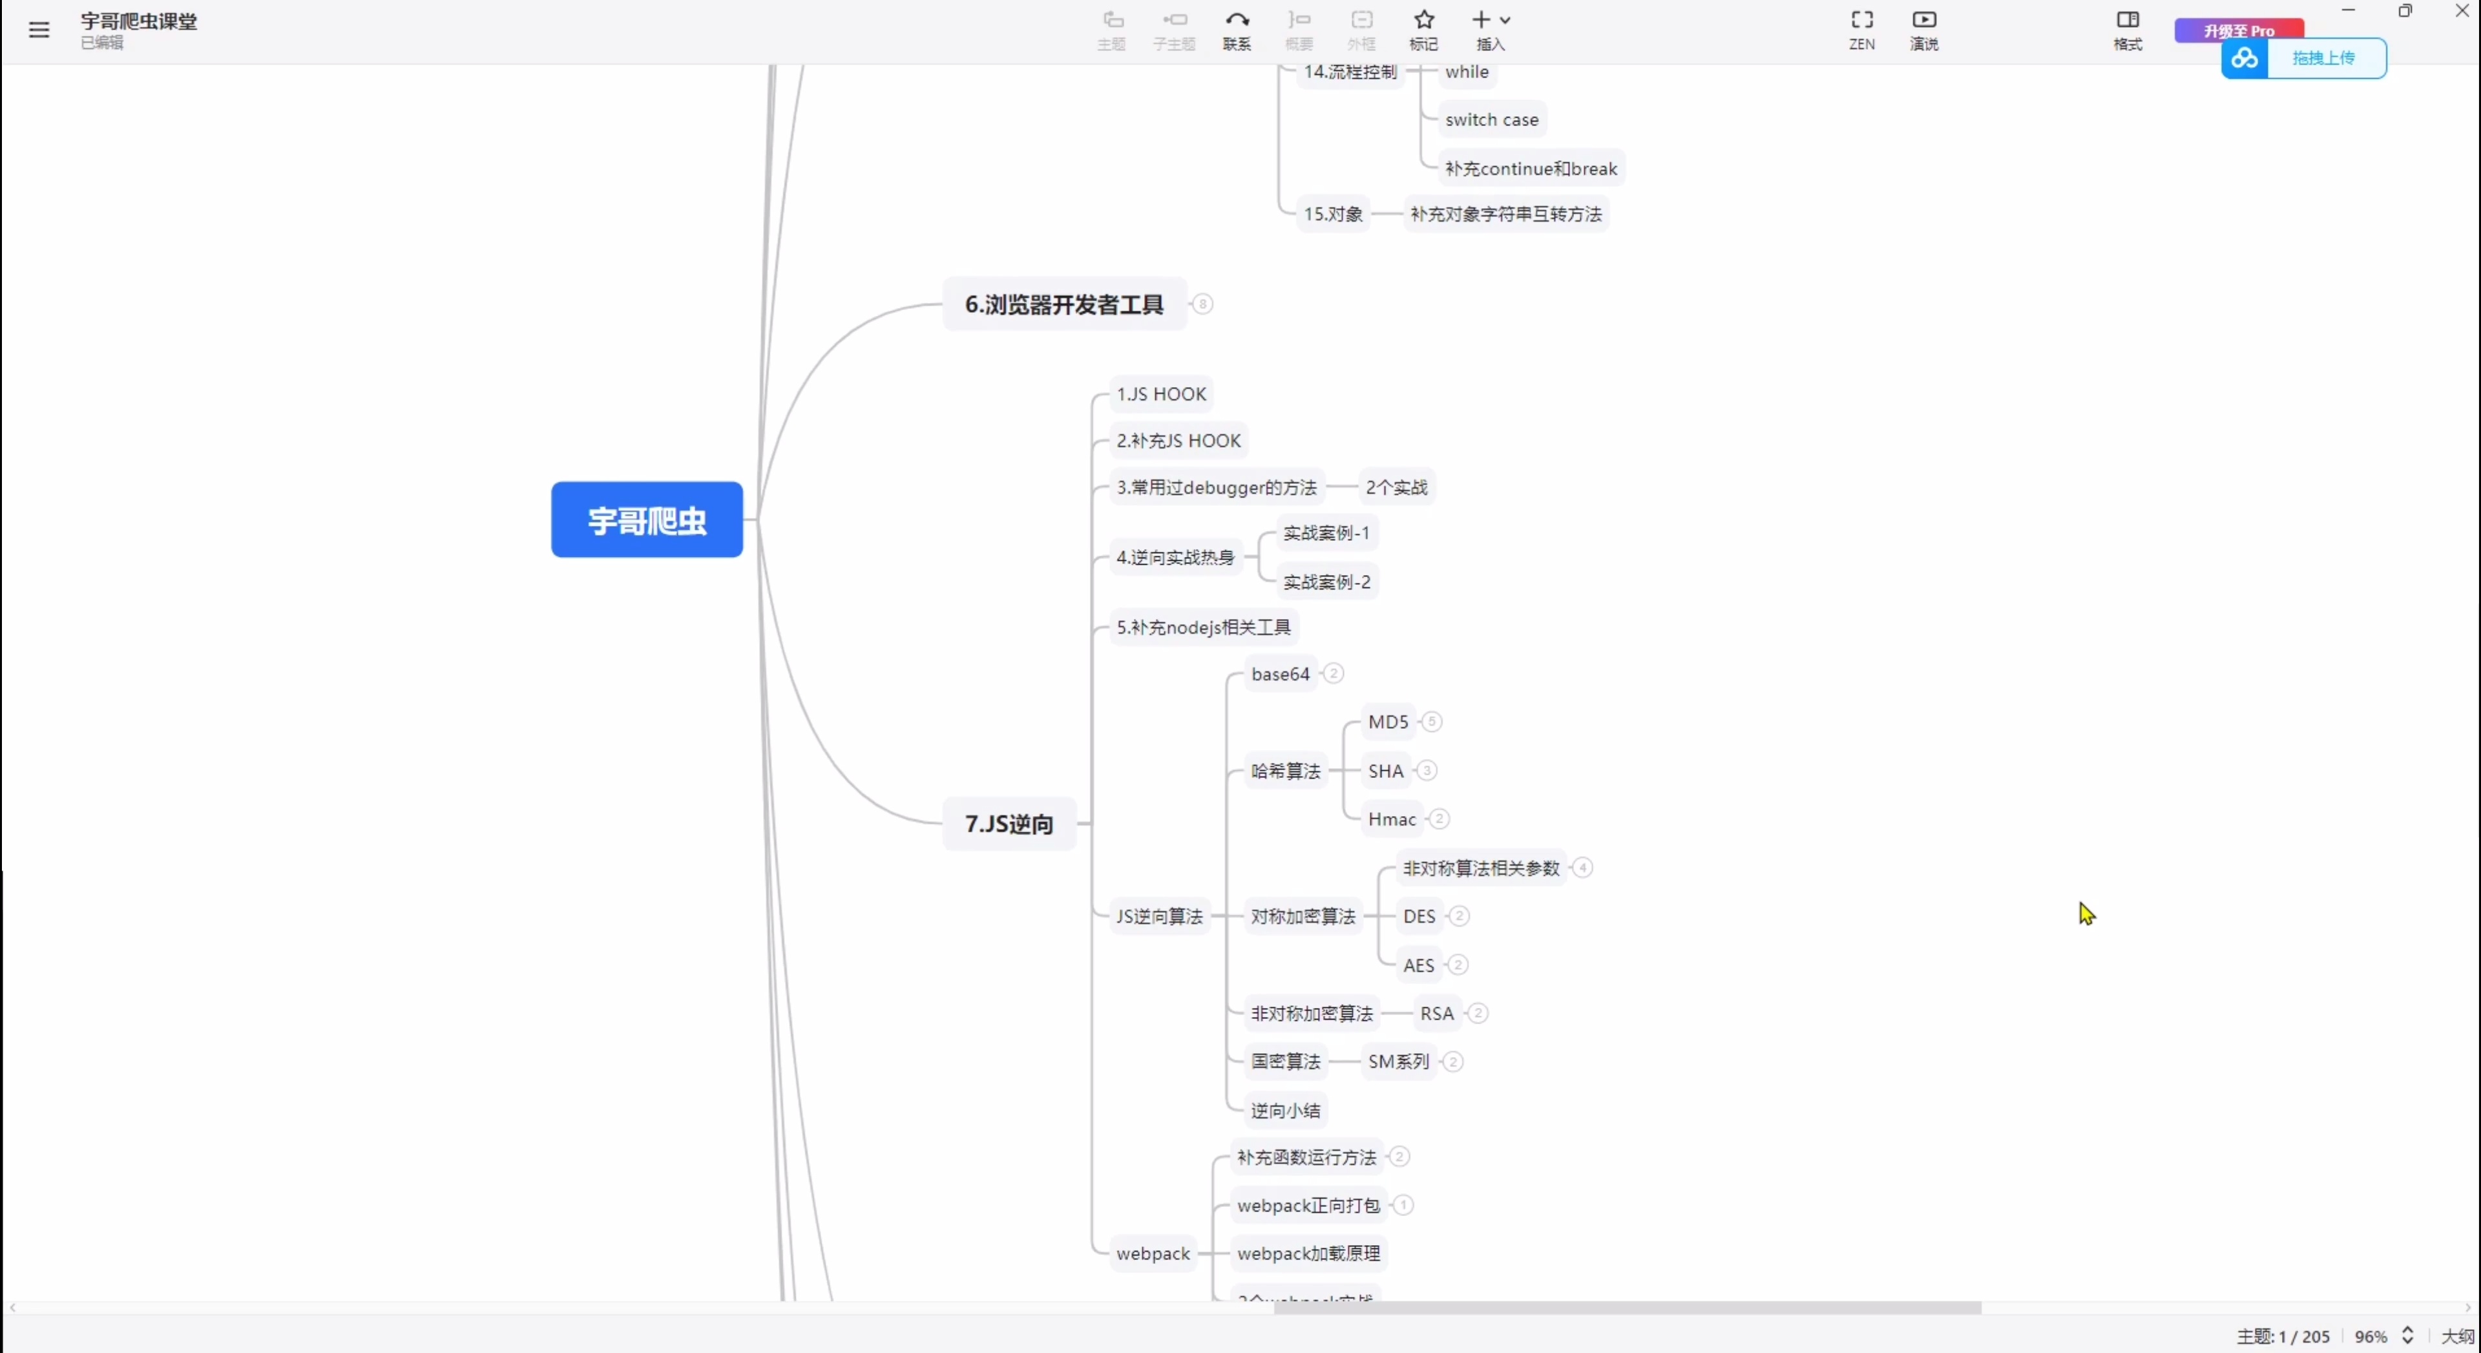Click the 插入 insert plus icon
The width and height of the screenshot is (2481, 1353).
point(1480,19)
